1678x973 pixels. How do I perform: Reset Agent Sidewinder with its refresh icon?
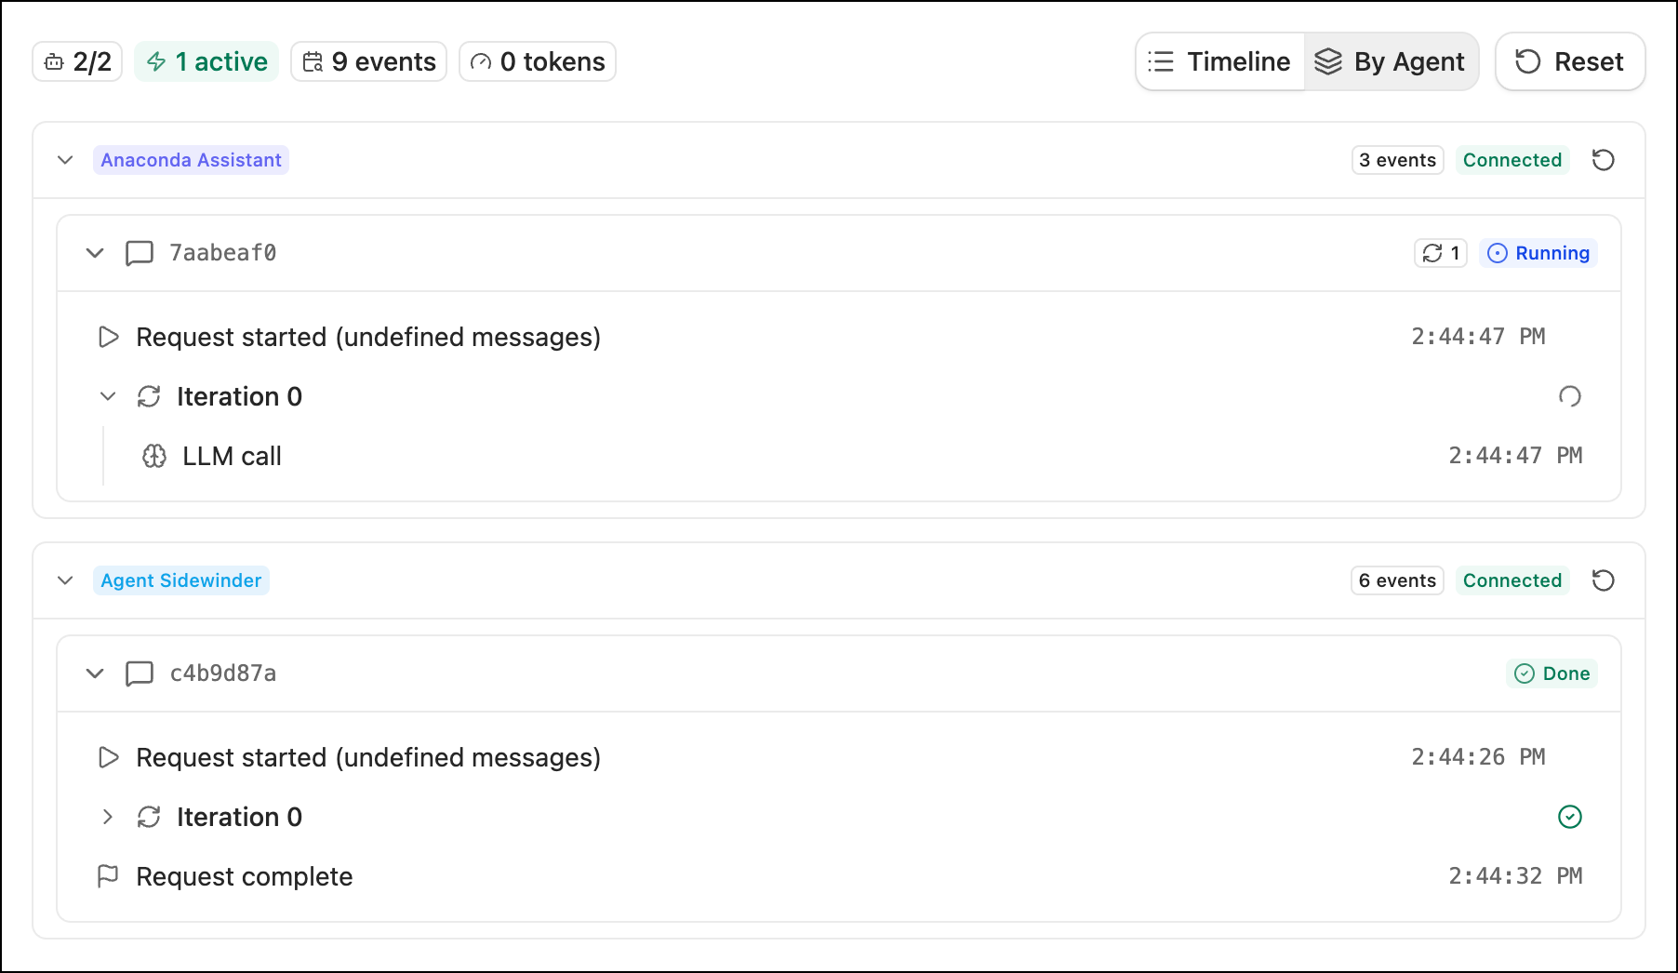[x=1603, y=580]
